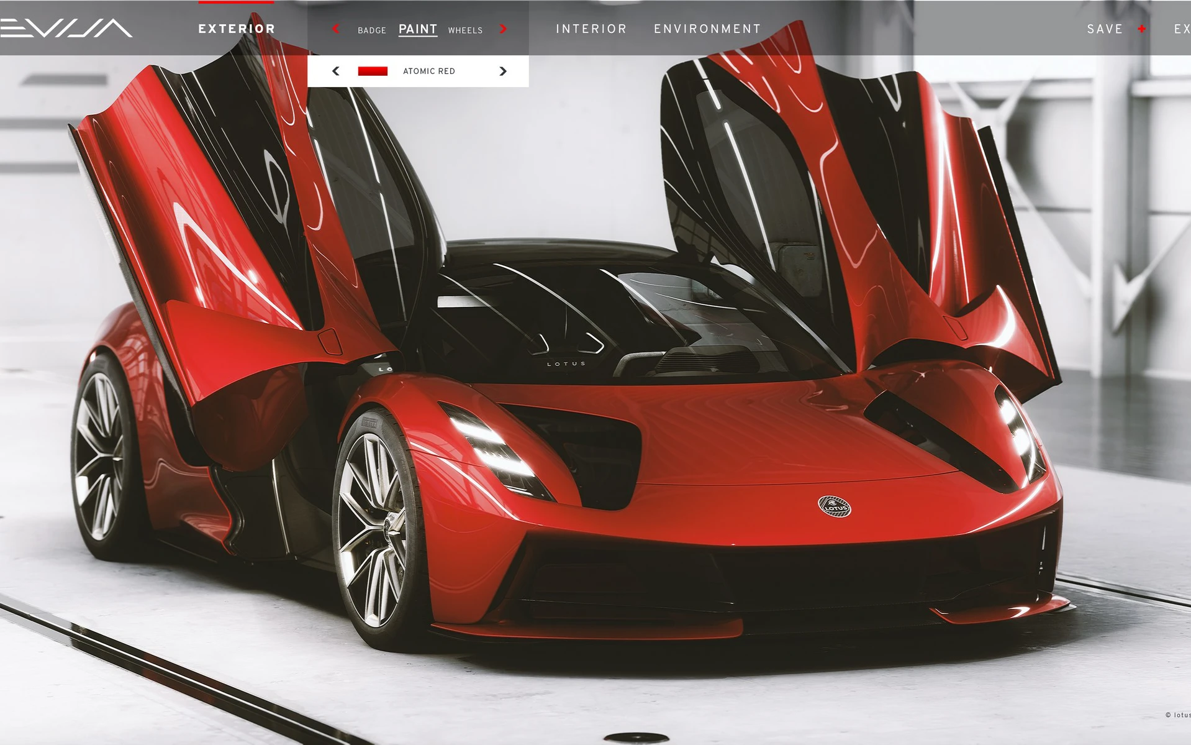Switch to the Wheels sub-option
Image resolution: width=1191 pixels, height=745 pixels.
(465, 30)
